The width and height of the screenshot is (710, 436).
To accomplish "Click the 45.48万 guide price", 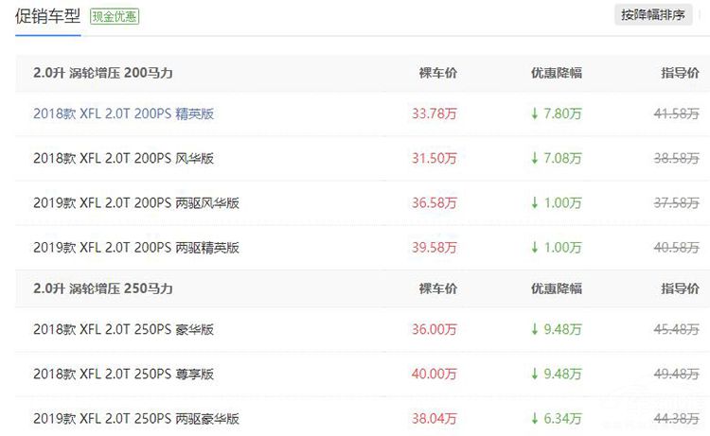I will [x=677, y=329].
